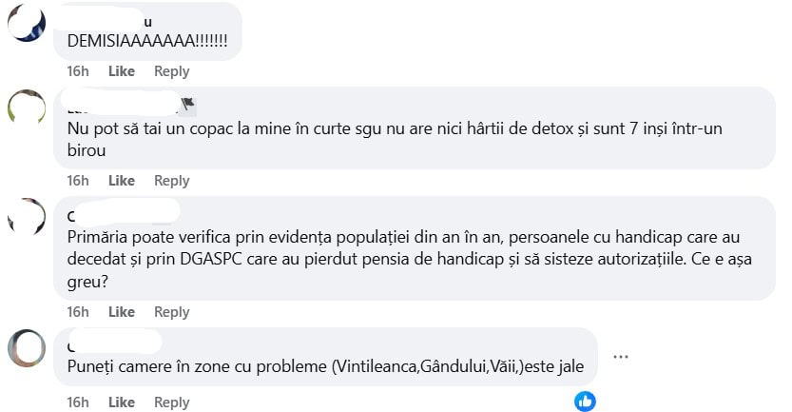Reply to the Primăria DGASPC comment

click(172, 312)
